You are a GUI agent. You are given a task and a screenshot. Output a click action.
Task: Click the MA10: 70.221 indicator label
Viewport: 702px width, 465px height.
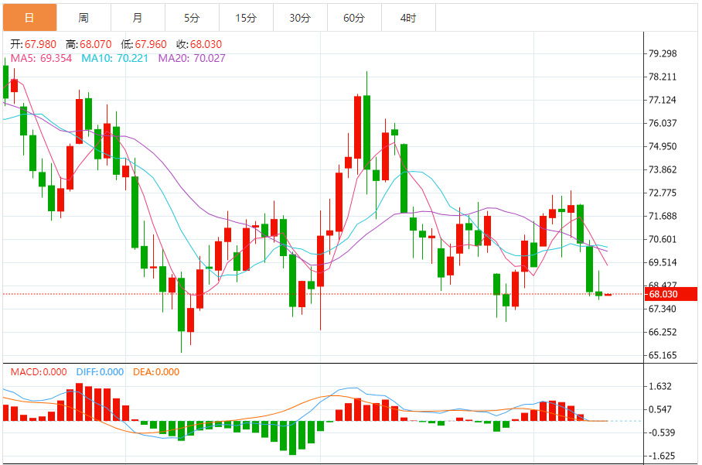(x=115, y=58)
